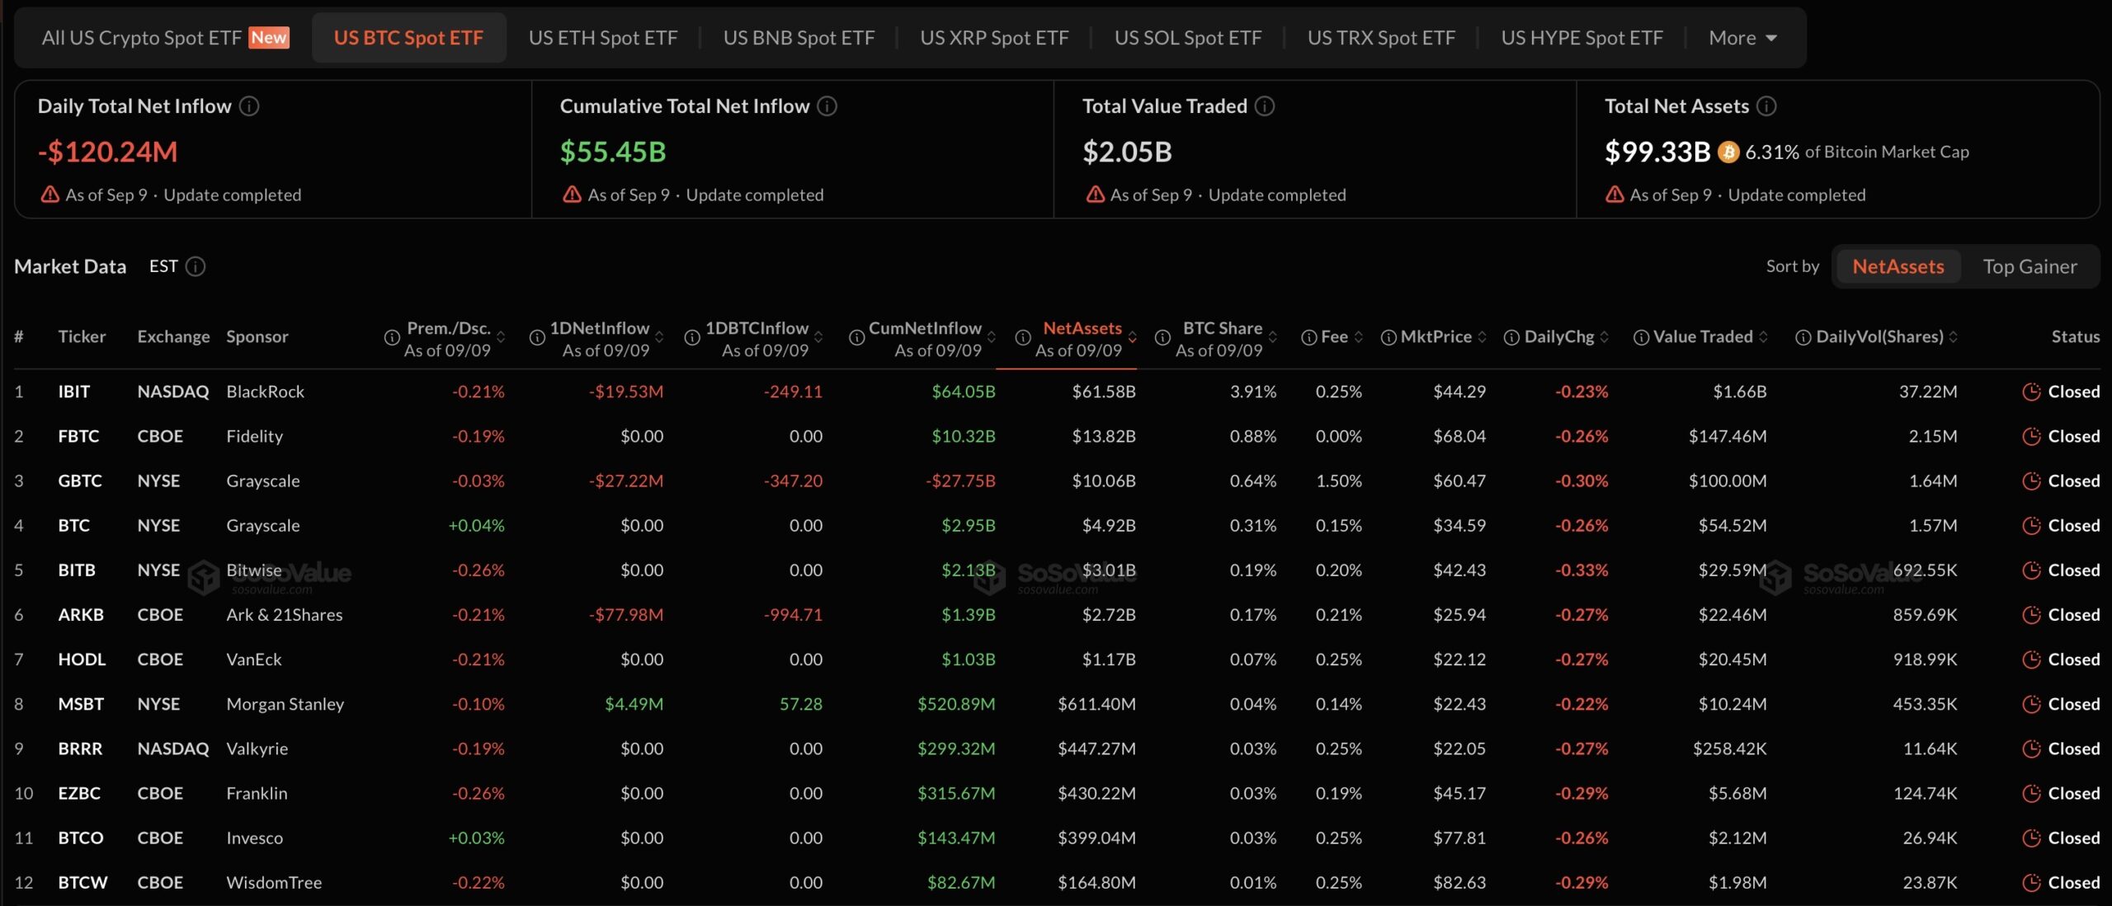Click info icon next to Total Value Traded
Viewport: 2112px width, 906px height.
(1265, 106)
